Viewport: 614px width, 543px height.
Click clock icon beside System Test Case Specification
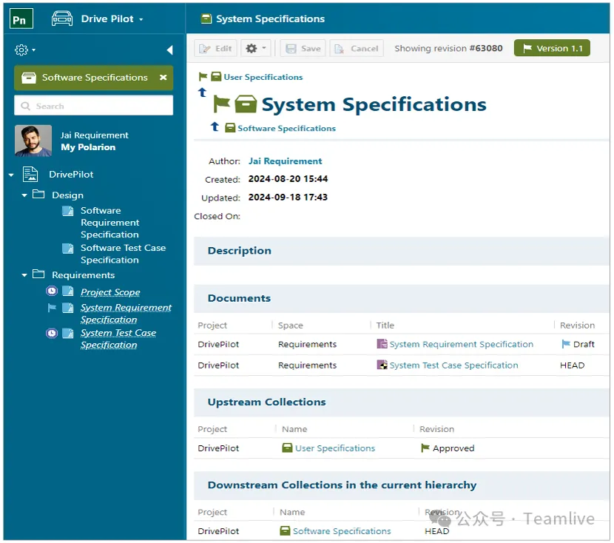[52, 334]
